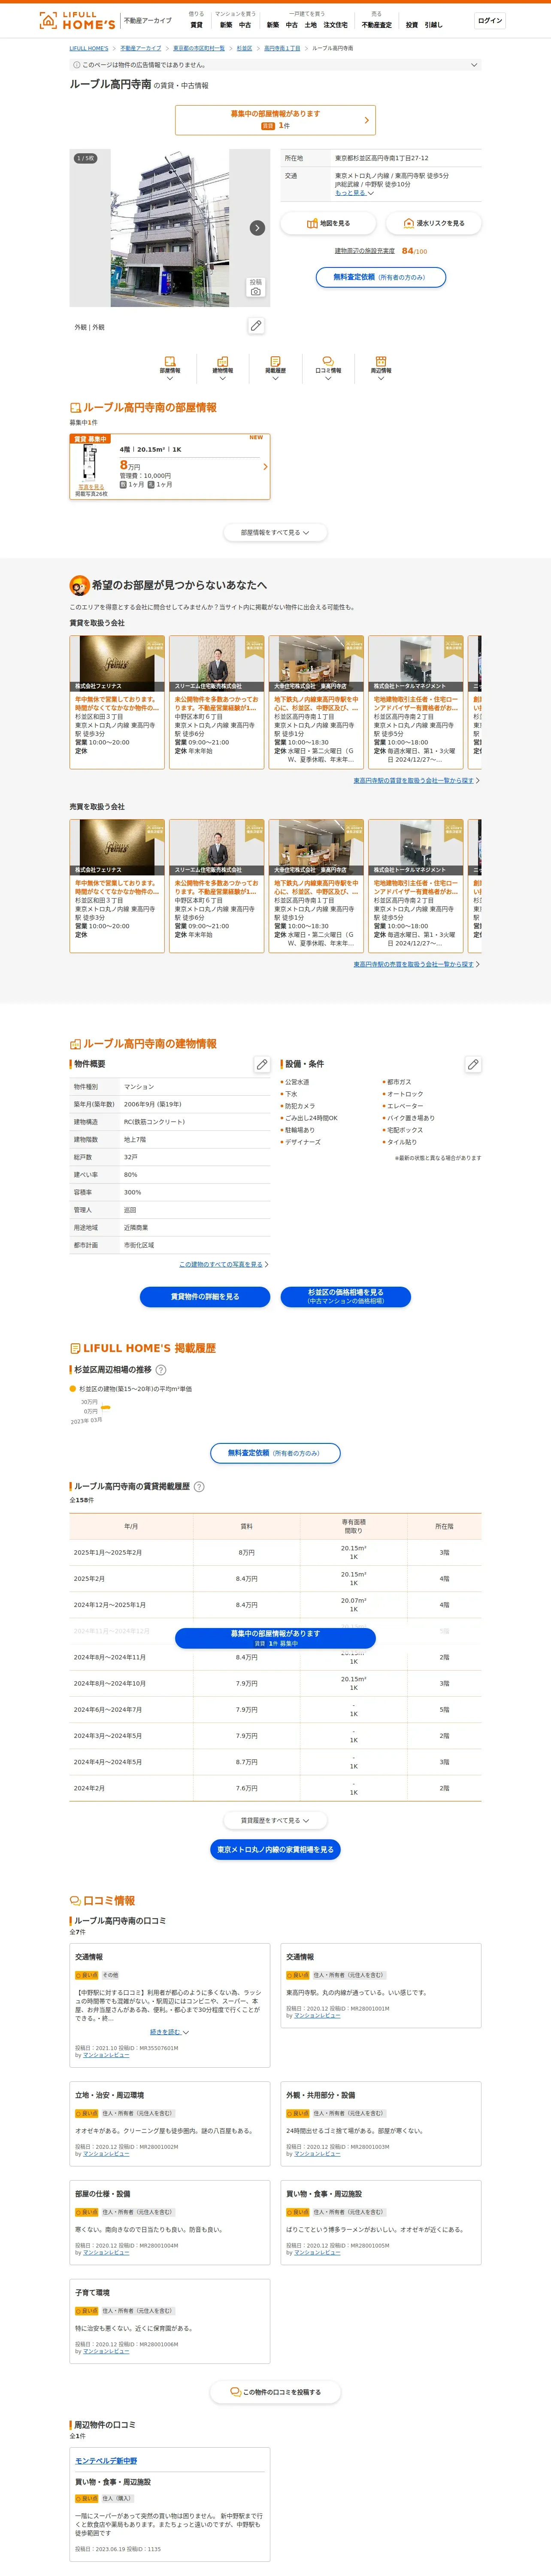
Task: Expand 部屋情報をすべて見る
Action: (x=275, y=533)
